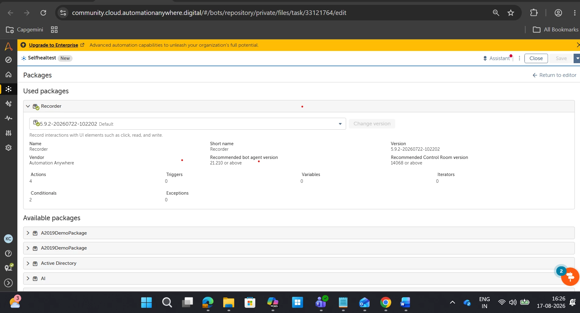Collapse the Recorder package section
The image size is (580, 313).
pyautogui.click(x=28, y=106)
